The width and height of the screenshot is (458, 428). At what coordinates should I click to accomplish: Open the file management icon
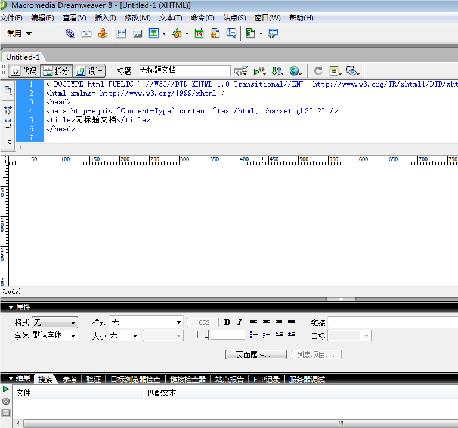click(277, 71)
